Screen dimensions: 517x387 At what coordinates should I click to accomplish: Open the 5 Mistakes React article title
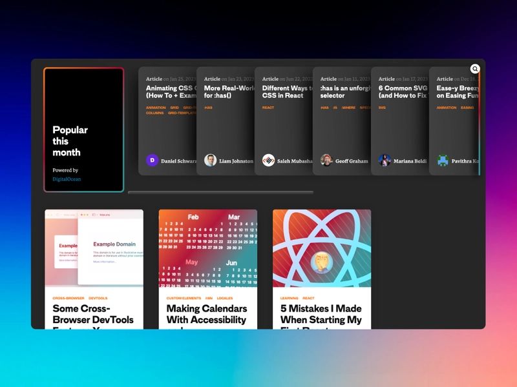pyautogui.click(x=321, y=315)
